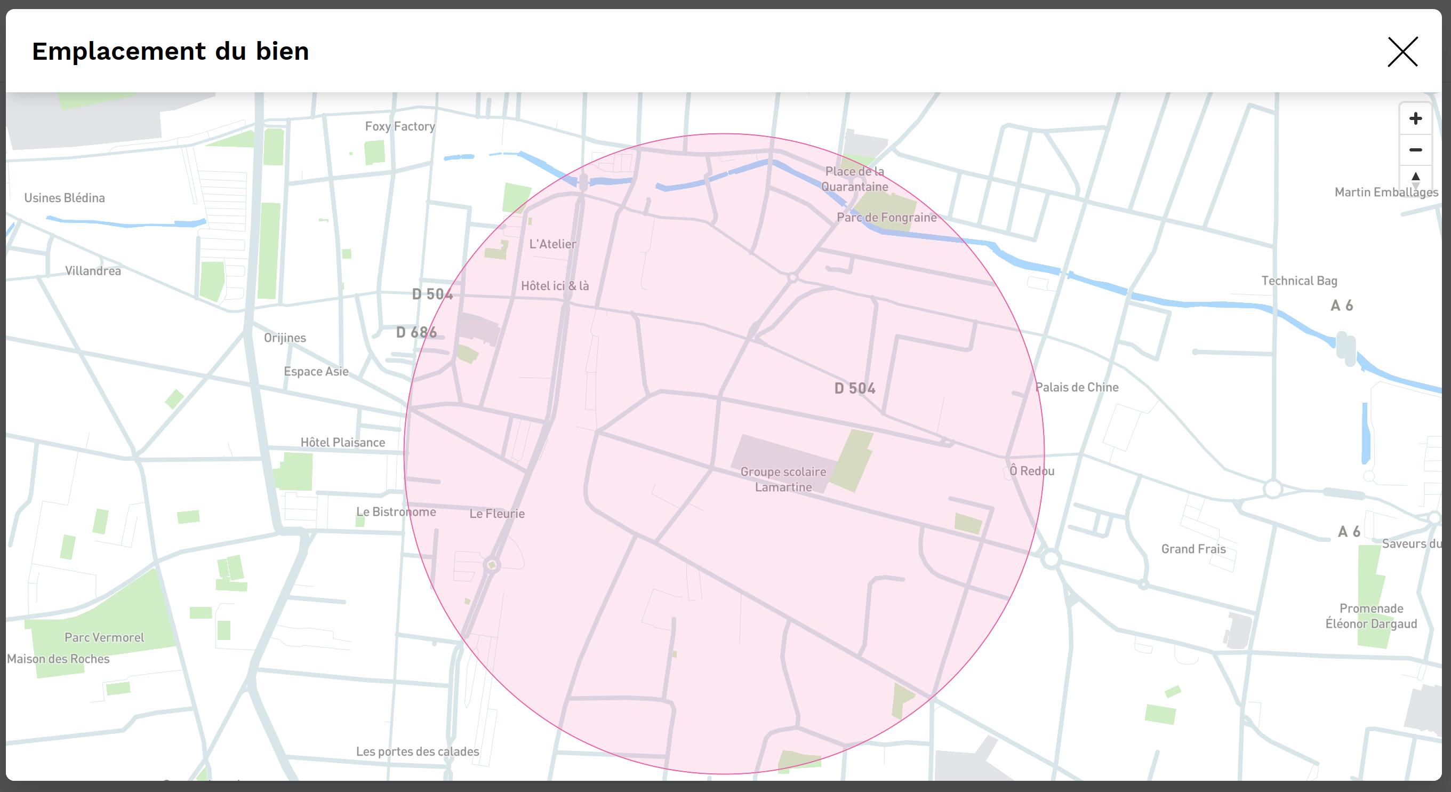This screenshot has height=792, width=1451.
Task: Click the Technical Bag label
Action: coord(1299,281)
